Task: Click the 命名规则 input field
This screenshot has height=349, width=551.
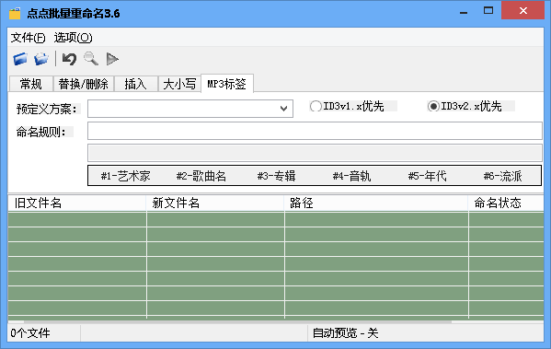Action: [315, 131]
